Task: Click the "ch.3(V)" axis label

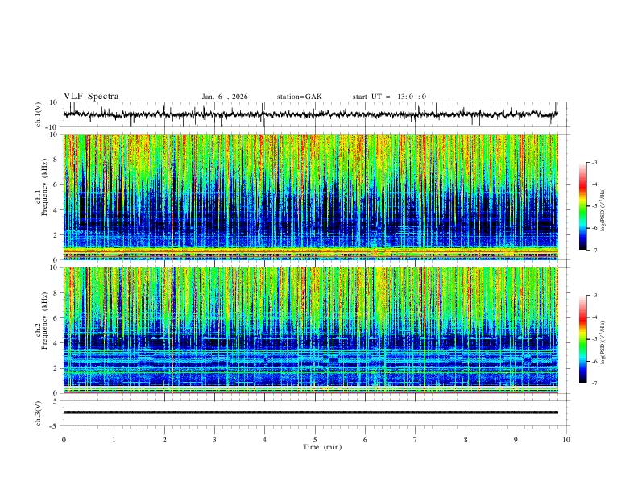Action: (x=39, y=413)
